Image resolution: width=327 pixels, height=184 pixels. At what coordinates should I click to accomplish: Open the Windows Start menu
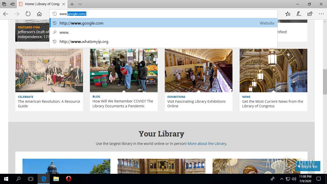(6, 179)
